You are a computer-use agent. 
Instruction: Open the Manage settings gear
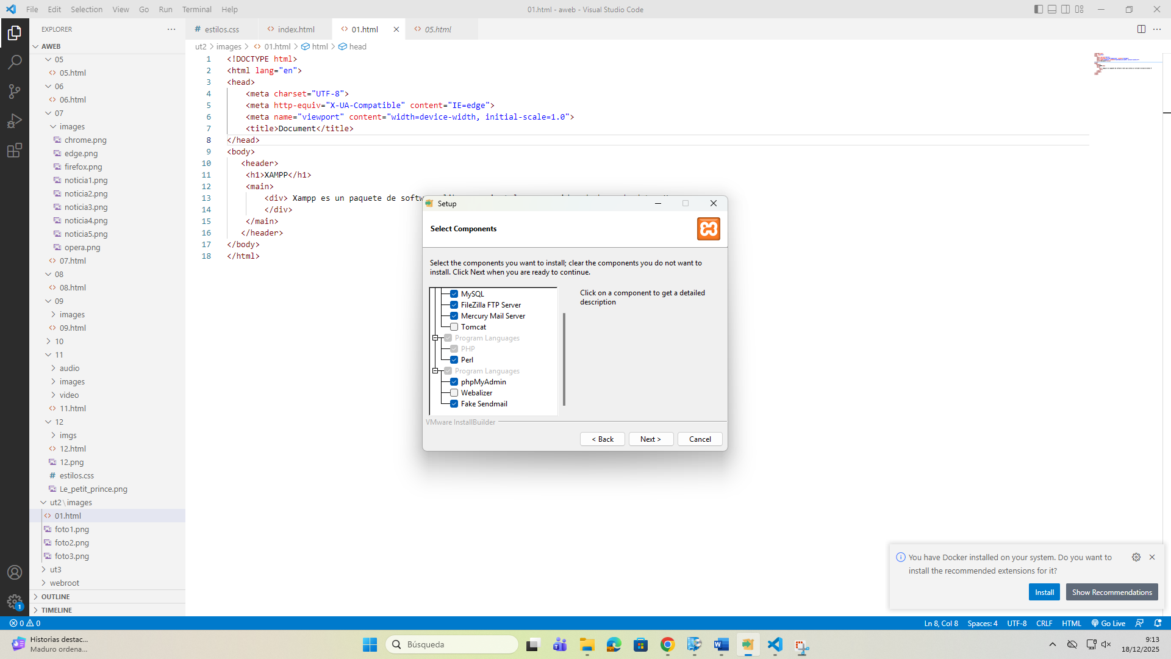point(15,600)
